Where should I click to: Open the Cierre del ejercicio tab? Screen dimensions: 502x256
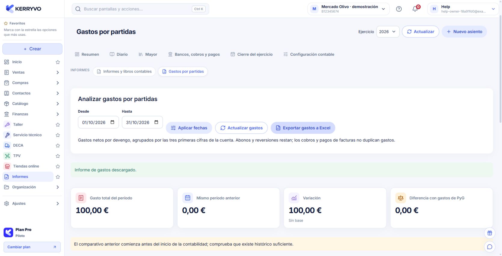point(252,54)
